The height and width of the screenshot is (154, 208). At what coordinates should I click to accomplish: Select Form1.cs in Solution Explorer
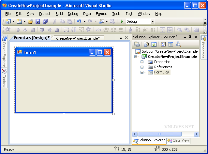tap(161, 72)
